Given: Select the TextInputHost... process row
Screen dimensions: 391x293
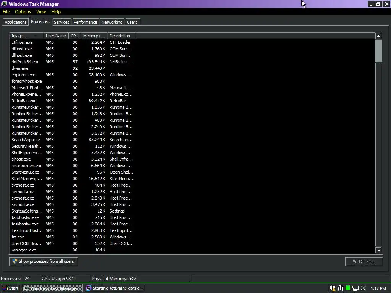Looking at the screenshot, I should click(72, 230).
